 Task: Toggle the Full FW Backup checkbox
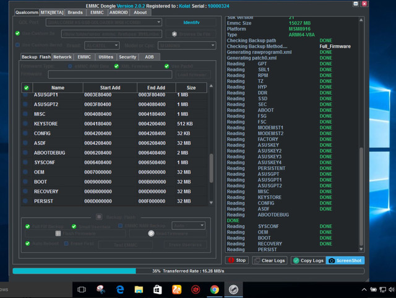[27, 226]
